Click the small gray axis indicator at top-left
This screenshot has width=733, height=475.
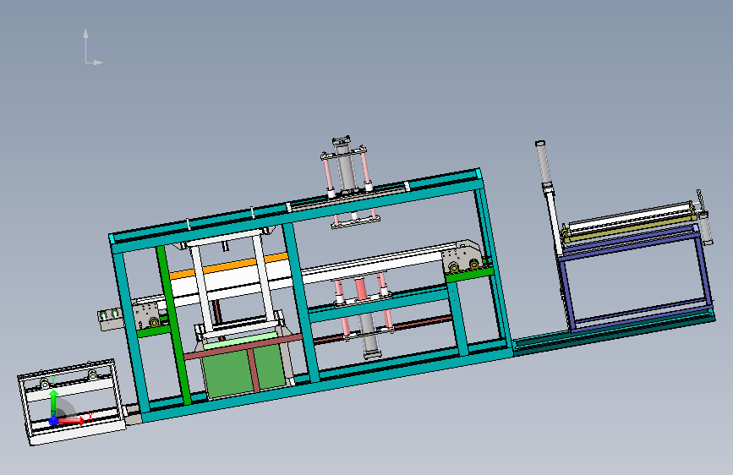(x=93, y=46)
